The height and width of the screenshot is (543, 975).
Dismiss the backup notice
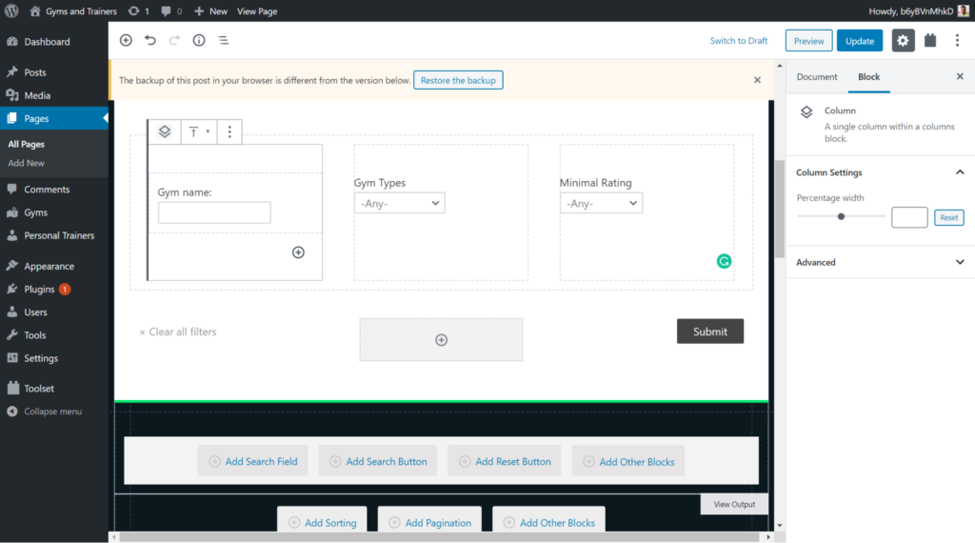(757, 80)
